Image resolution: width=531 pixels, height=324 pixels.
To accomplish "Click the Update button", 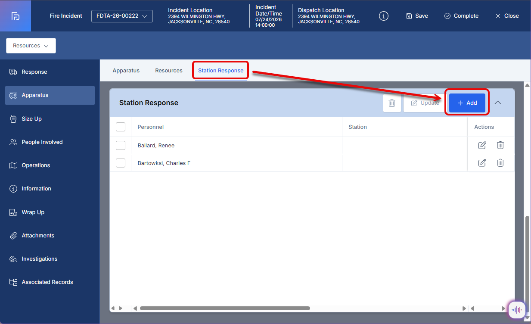I will click(425, 103).
